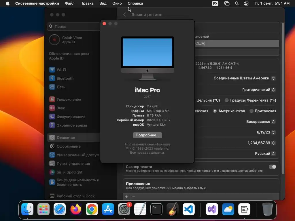Launch Visual Studio Code from Dock
295x221 pixels.
pos(189,209)
